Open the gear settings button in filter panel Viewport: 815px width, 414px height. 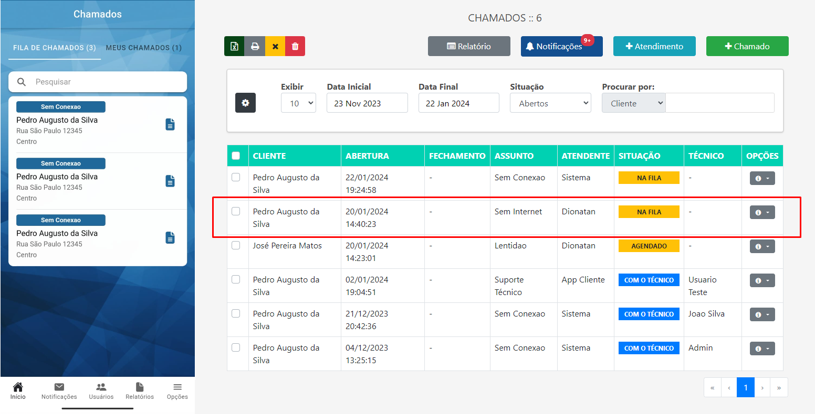[245, 103]
